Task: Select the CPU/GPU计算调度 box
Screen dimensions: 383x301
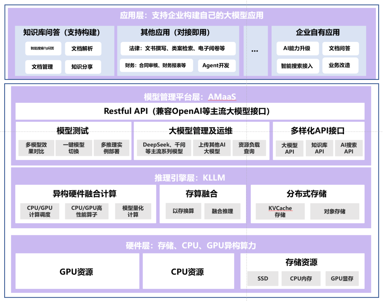Action: 40,211
